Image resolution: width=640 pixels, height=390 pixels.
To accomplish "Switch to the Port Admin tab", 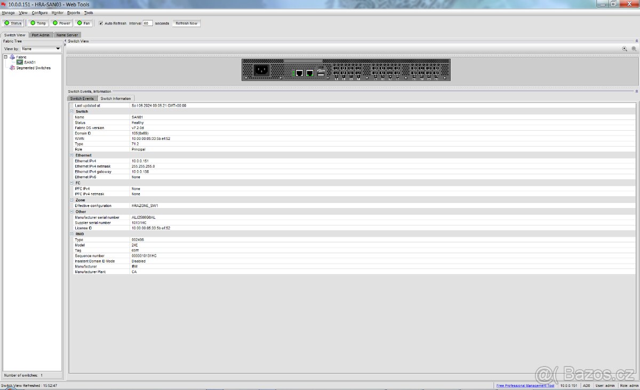I will [x=41, y=35].
